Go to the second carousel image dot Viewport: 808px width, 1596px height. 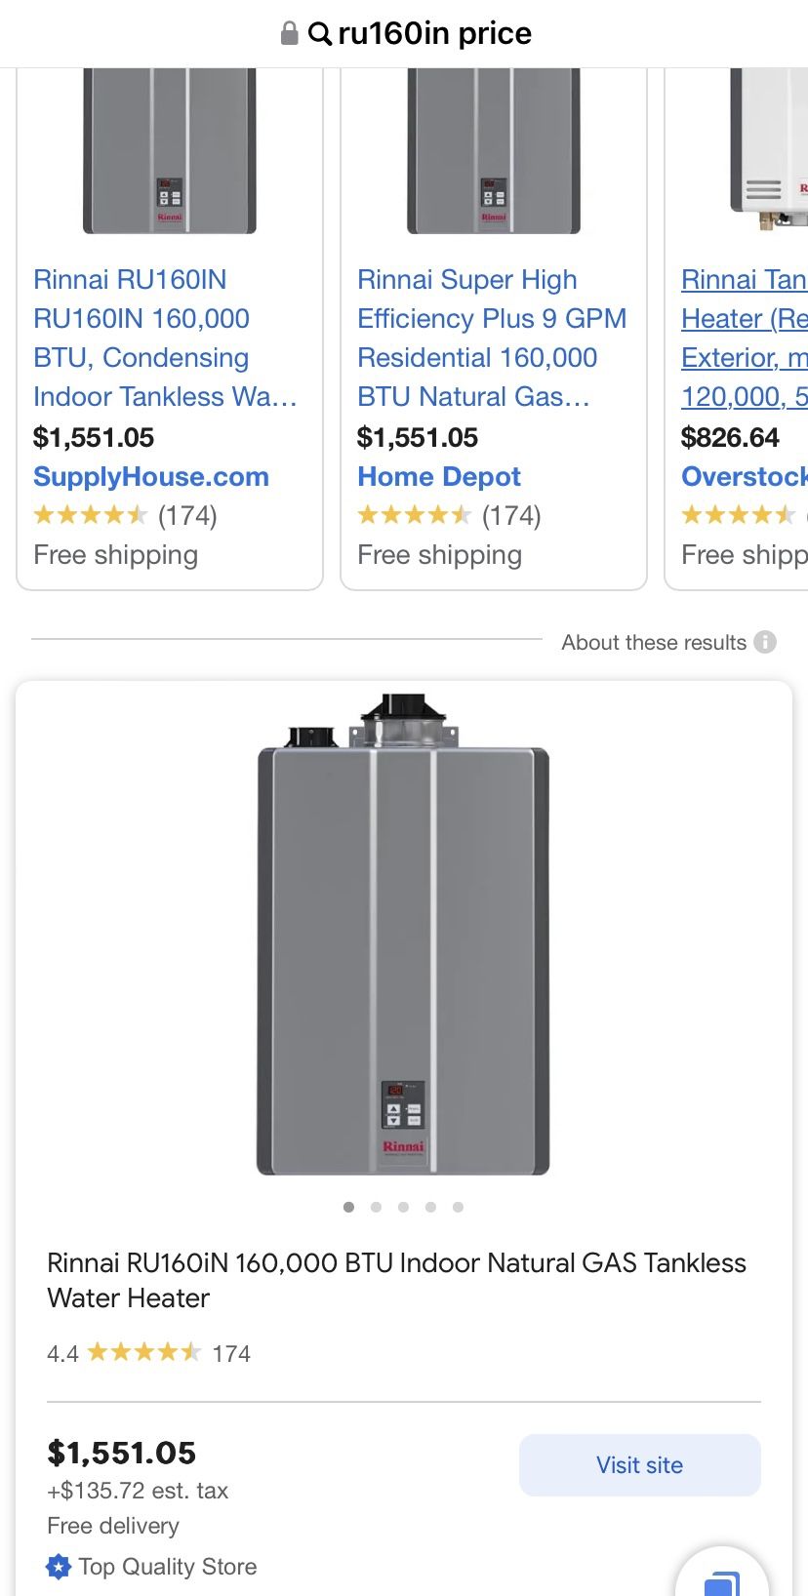(376, 1207)
